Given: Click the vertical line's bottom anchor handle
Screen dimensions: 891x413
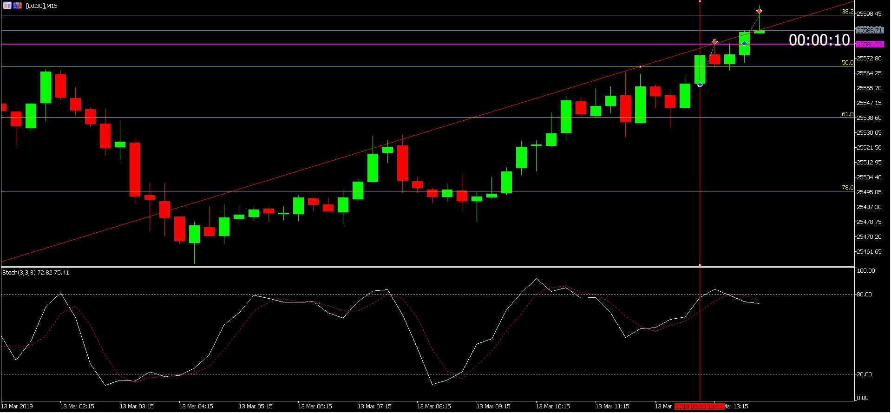Looking at the screenshot, I should (700, 265).
